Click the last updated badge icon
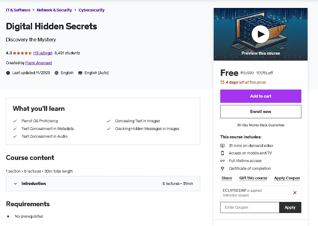This screenshot has width=318, height=226. click(8, 73)
